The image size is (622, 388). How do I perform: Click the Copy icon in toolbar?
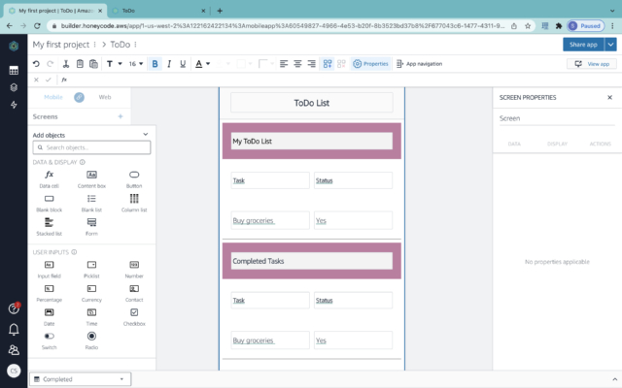pos(80,64)
